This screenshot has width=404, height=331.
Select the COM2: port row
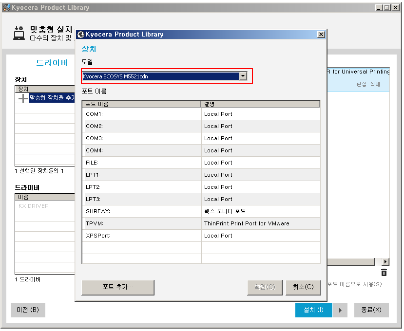(201, 126)
